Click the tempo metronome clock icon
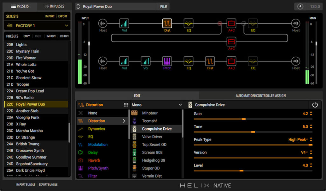 click(x=300, y=6)
